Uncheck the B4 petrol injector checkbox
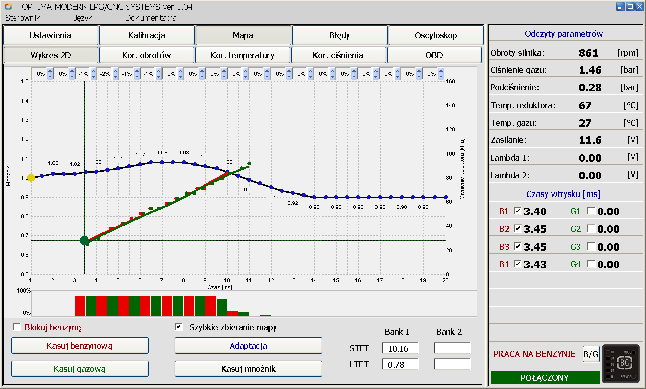Viewport: 646px width, 389px height. point(517,264)
